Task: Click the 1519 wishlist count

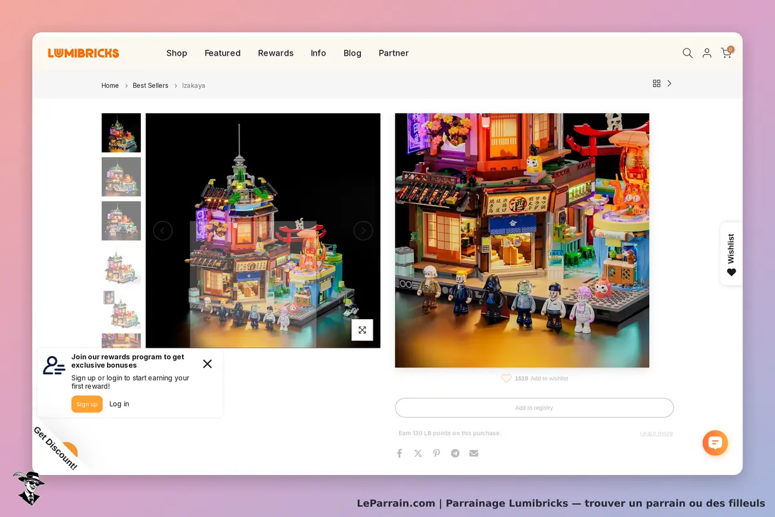Action: [521, 379]
